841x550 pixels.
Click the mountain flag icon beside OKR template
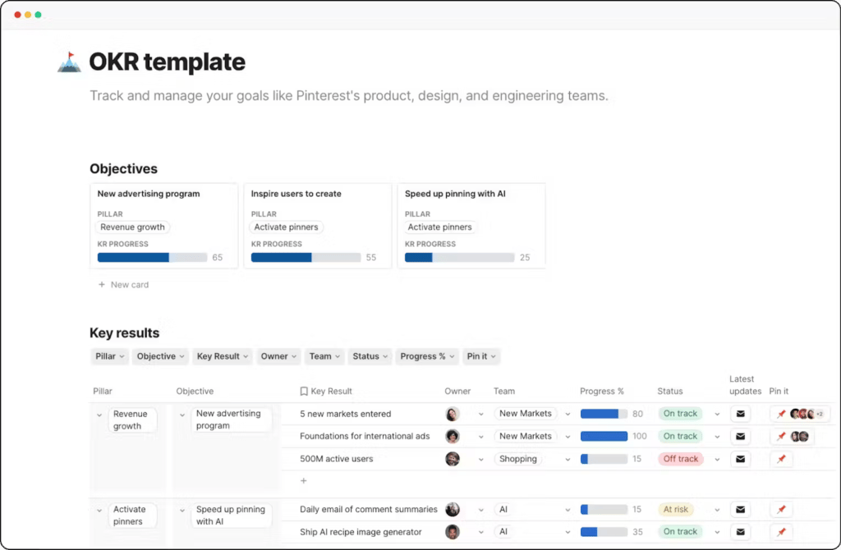[69, 62]
